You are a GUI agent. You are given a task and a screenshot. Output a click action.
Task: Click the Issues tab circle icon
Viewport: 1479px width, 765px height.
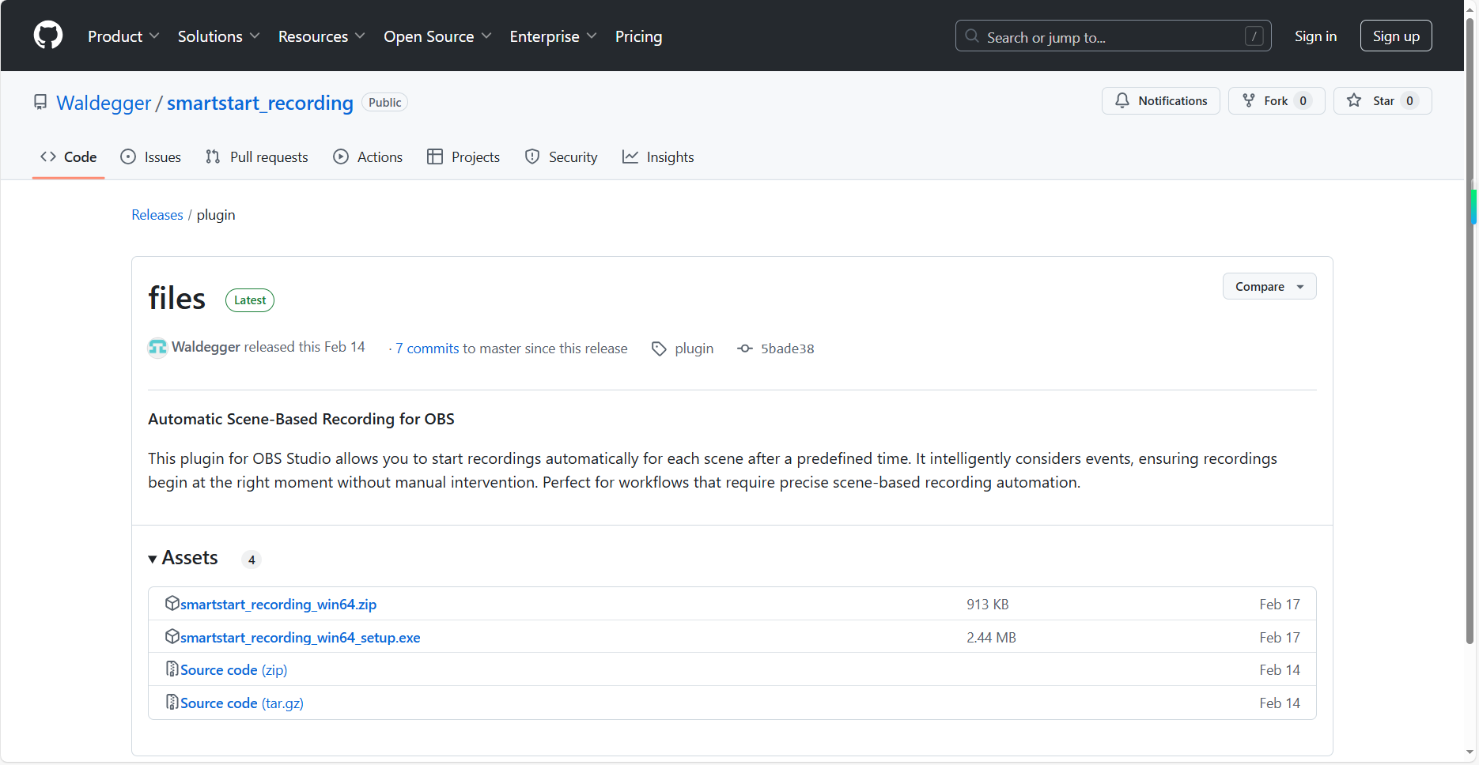coord(128,156)
